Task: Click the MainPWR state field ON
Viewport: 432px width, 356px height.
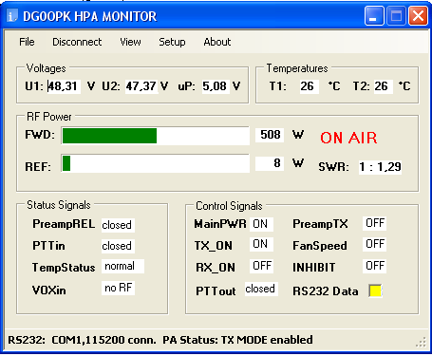Action: (261, 224)
